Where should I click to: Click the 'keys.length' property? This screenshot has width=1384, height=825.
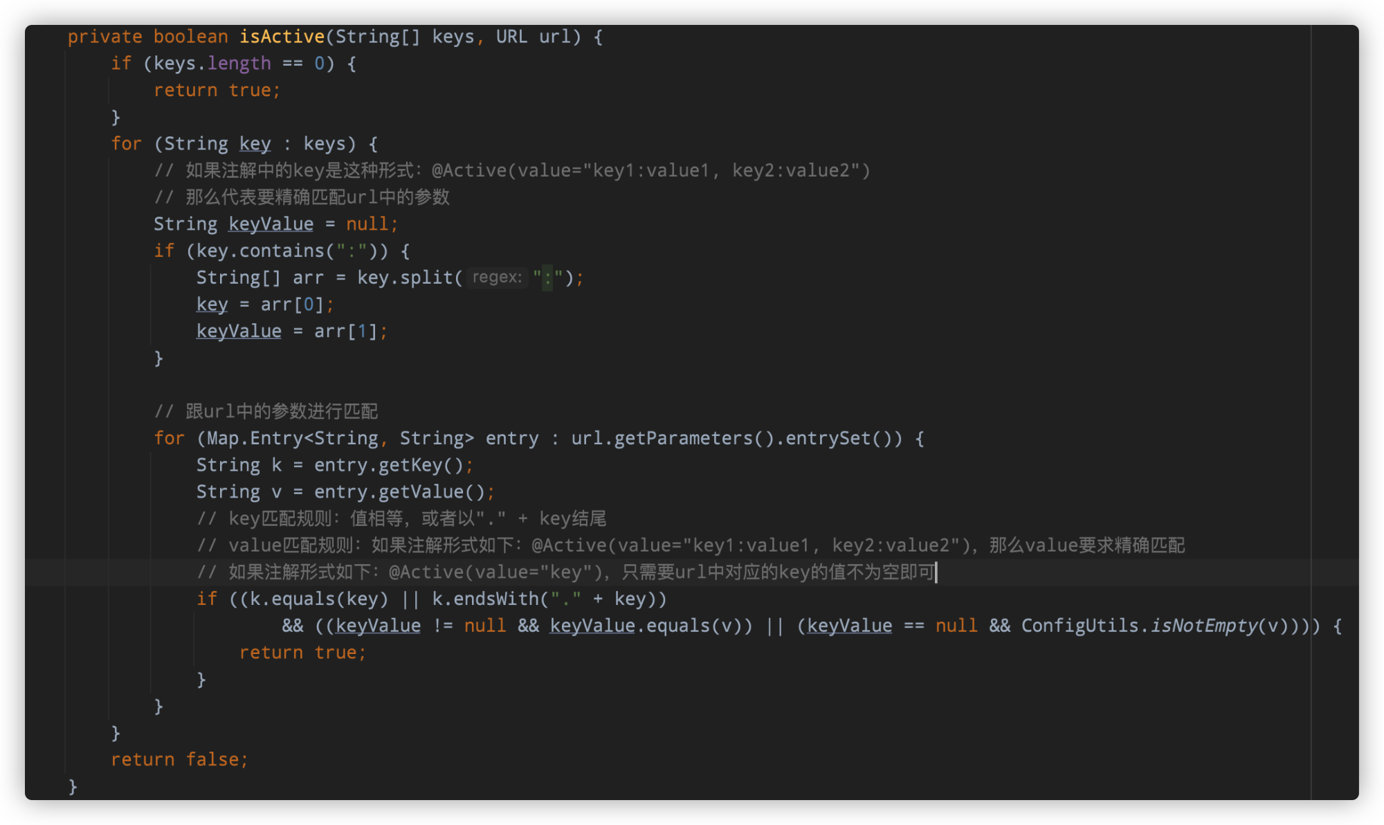212,64
